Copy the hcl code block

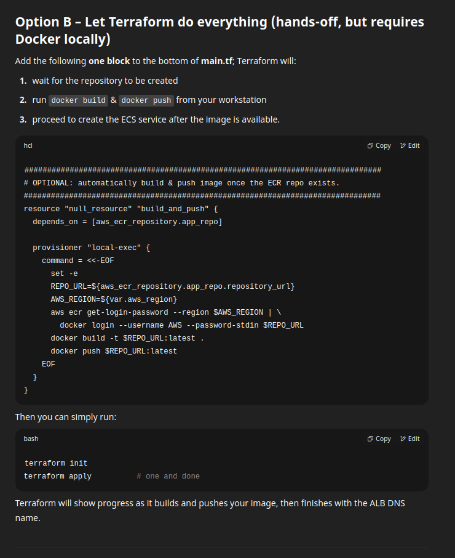[x=379, y=145]
